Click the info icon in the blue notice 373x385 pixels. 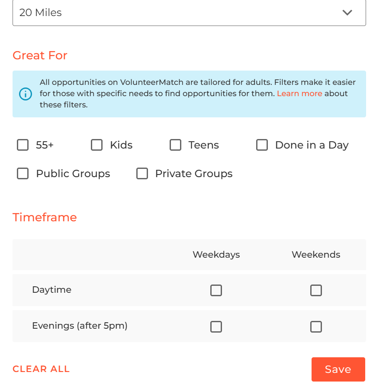(x=26, y=94)
